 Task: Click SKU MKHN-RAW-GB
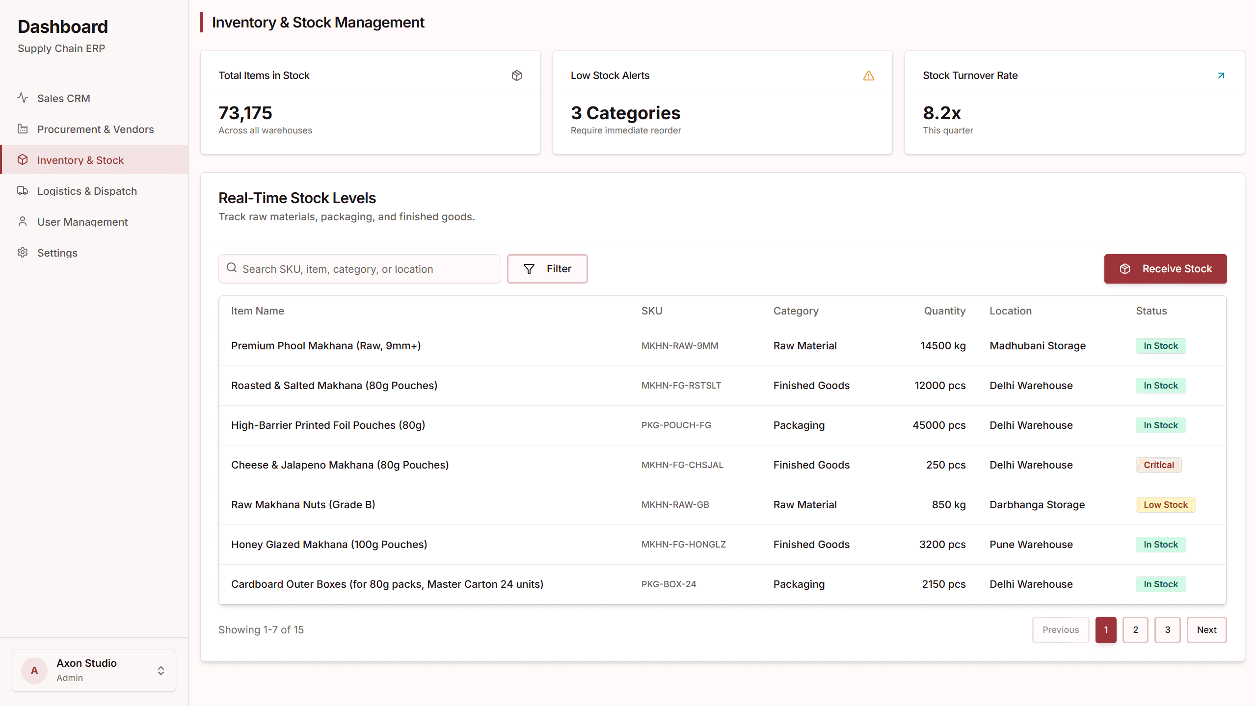coord(675,505)
